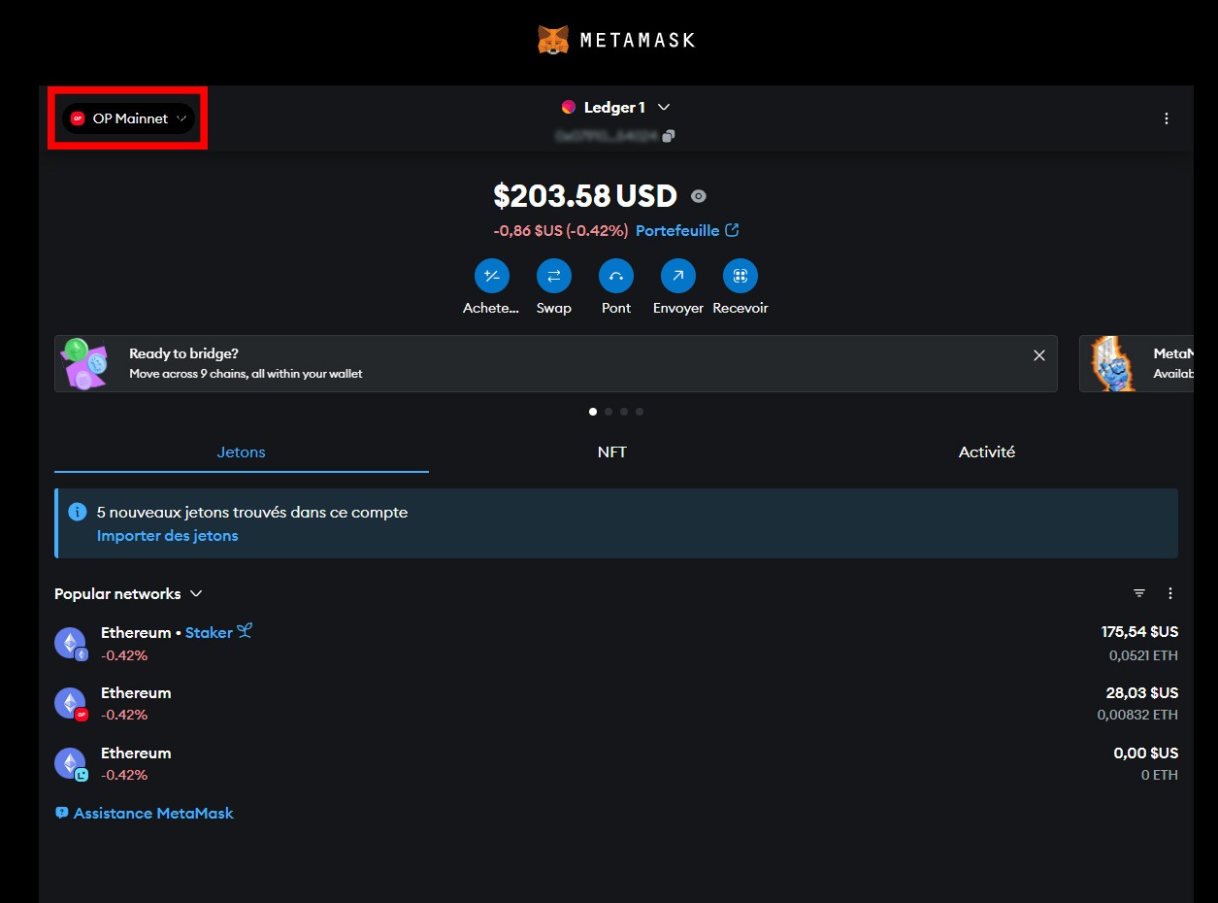The height and width of the screenshot is (903, 1218).
Task: Show the second banner carousel slide via its dot
Action: pos(609,412)
